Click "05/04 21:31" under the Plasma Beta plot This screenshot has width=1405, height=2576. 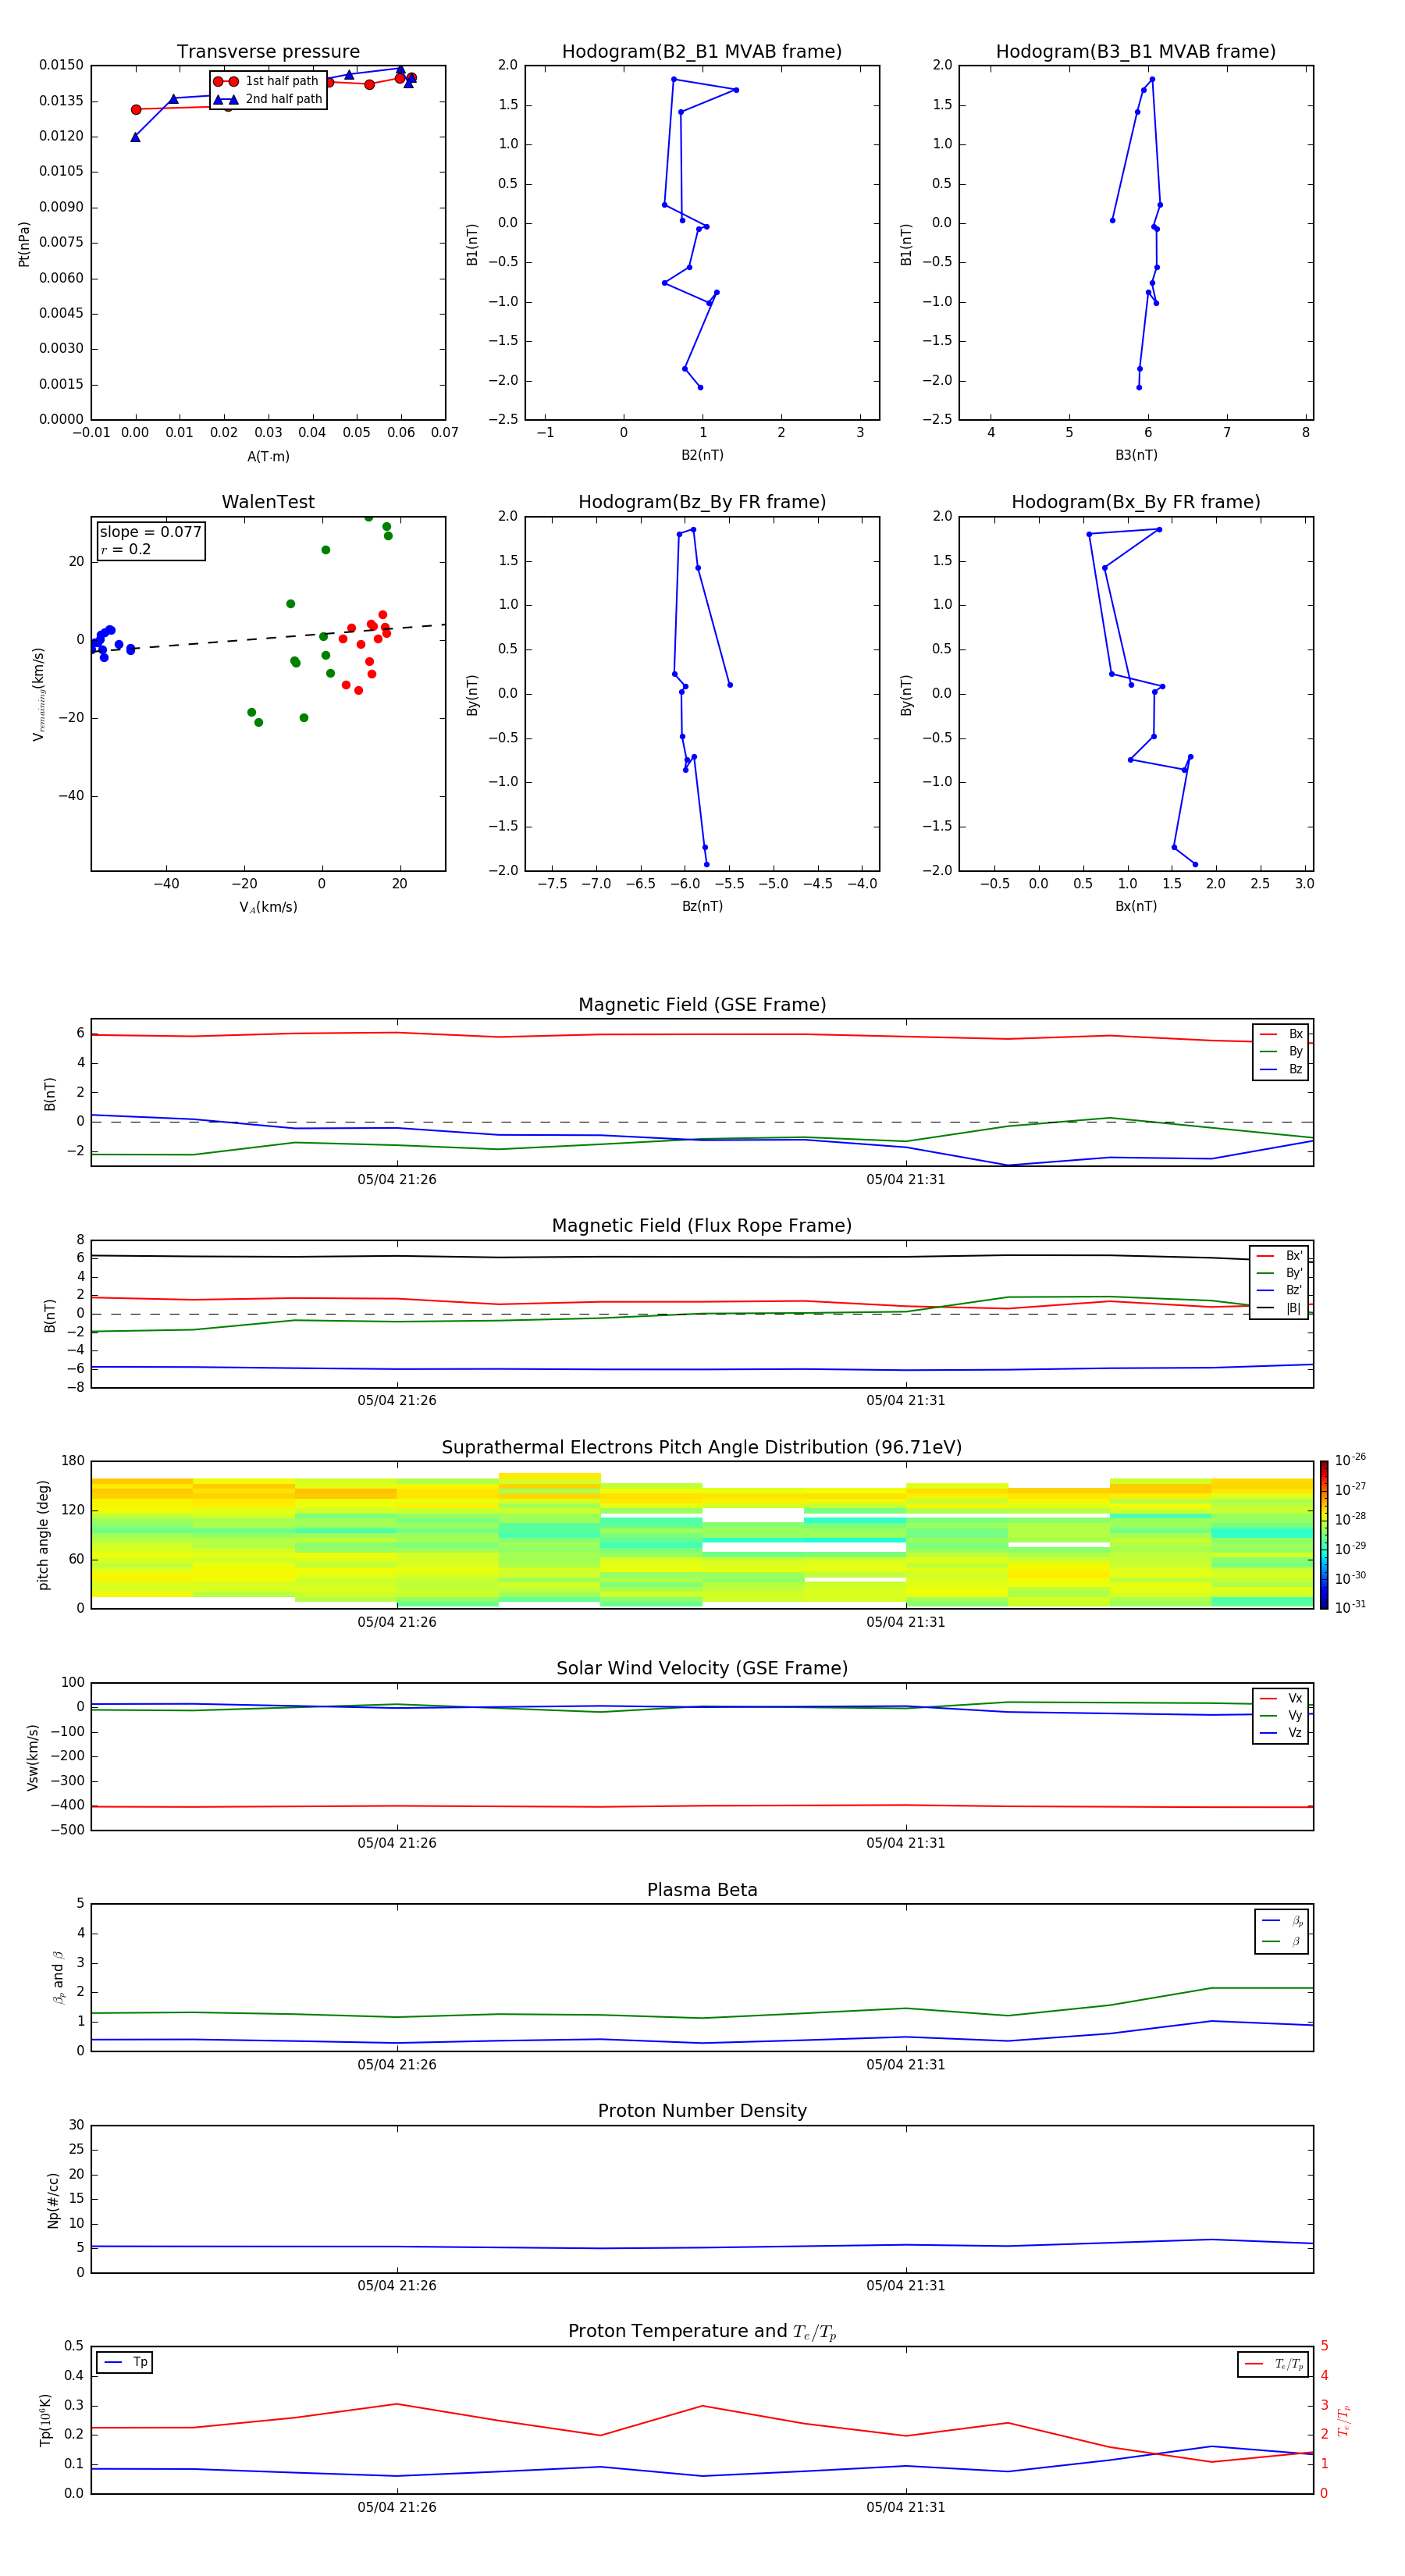point(906,2064)
